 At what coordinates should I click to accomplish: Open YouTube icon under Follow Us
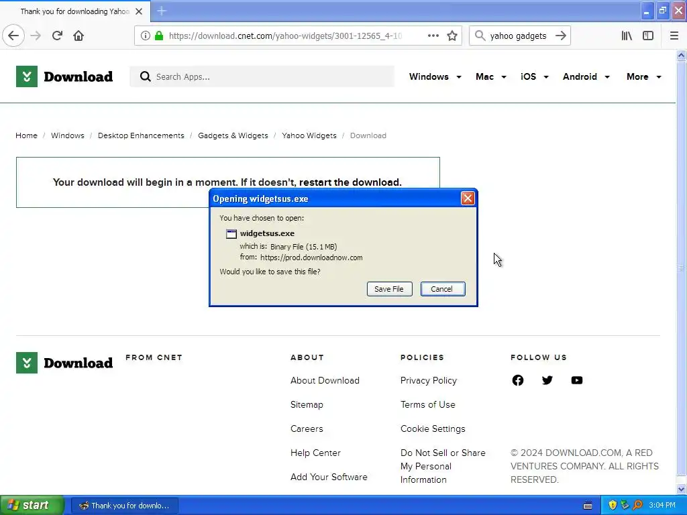pos(576,380)
